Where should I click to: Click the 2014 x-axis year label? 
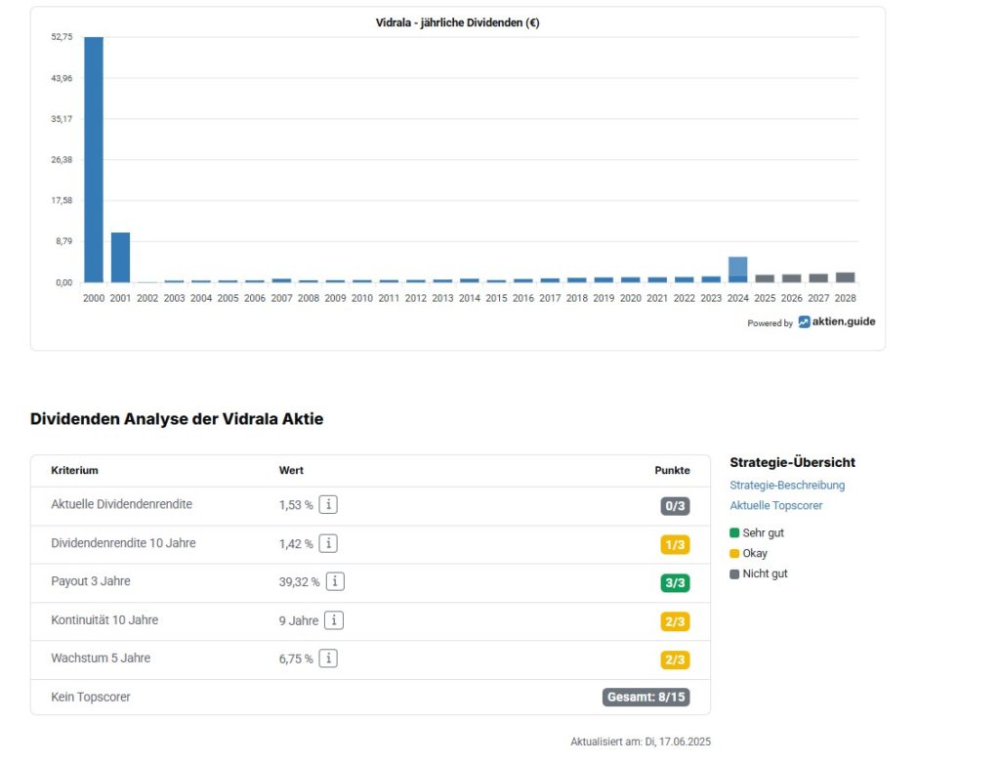coord(470,298)
